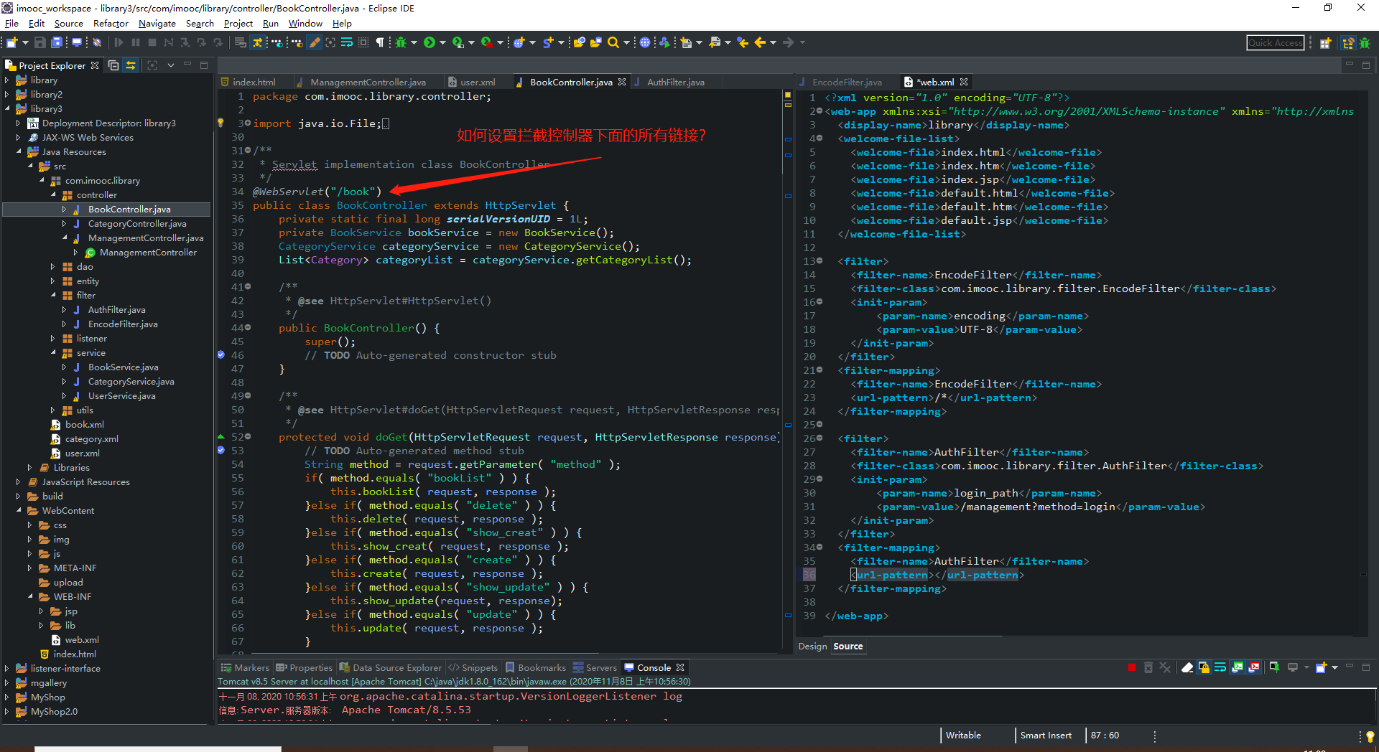Click Collapse All in Project Explorer
This screenshot has width=1379, height=752.
[x=113, y=65]
